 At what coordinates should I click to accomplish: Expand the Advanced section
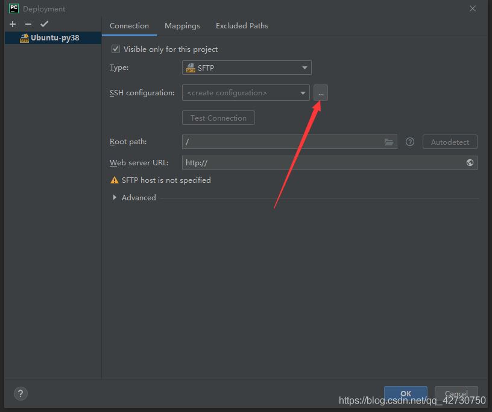[115, 197]
